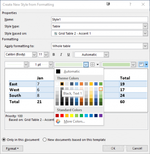This screenshot has width=150, height=154.
Task: Click the help question mark icon
Action: (130, 4)
